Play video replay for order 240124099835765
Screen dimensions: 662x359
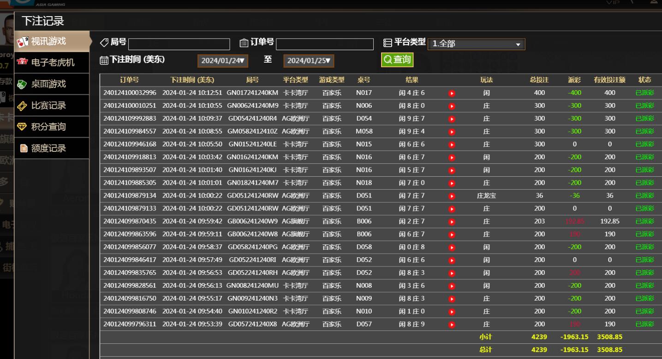pos(452,273)
